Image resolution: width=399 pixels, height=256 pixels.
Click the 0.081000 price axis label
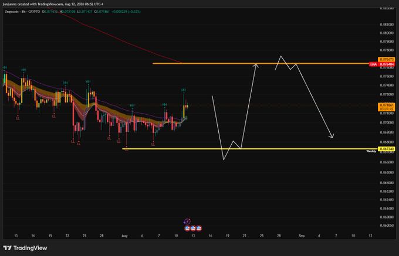coord(387,25)
